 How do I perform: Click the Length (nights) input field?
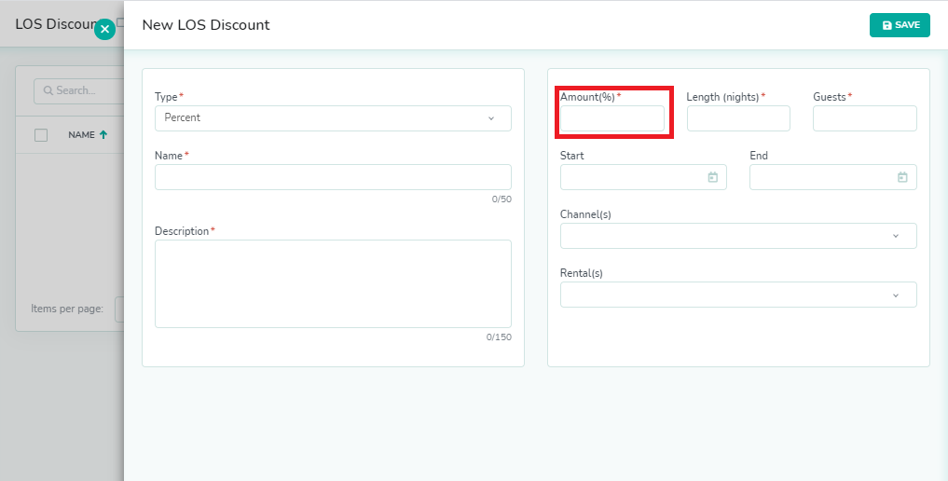point(738,118)
